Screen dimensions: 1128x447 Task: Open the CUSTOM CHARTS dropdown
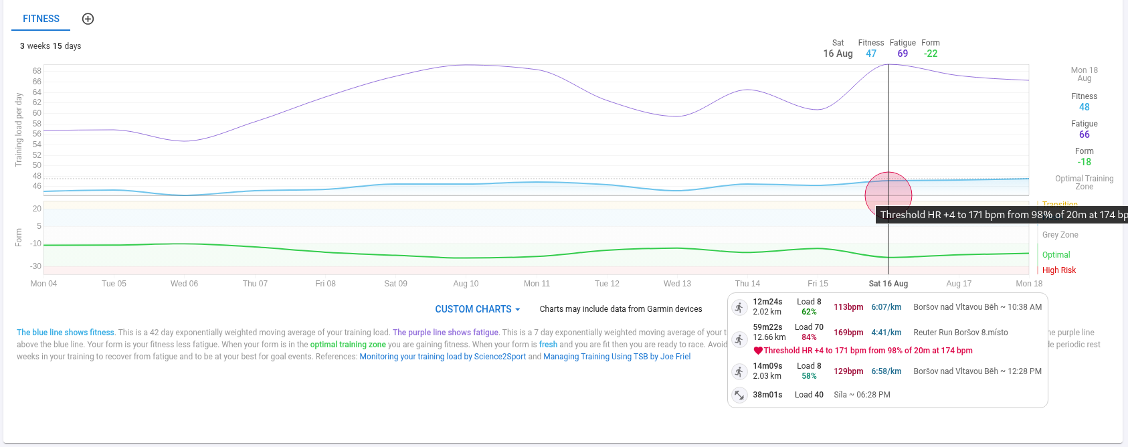pos(473,309)
